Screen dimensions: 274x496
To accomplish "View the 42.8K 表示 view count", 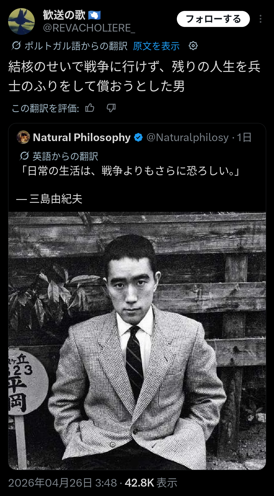I will click(x=151, y=483).
